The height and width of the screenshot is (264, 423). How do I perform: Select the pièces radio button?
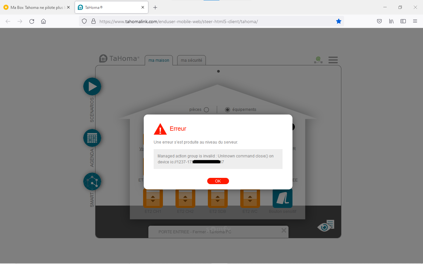206,110
